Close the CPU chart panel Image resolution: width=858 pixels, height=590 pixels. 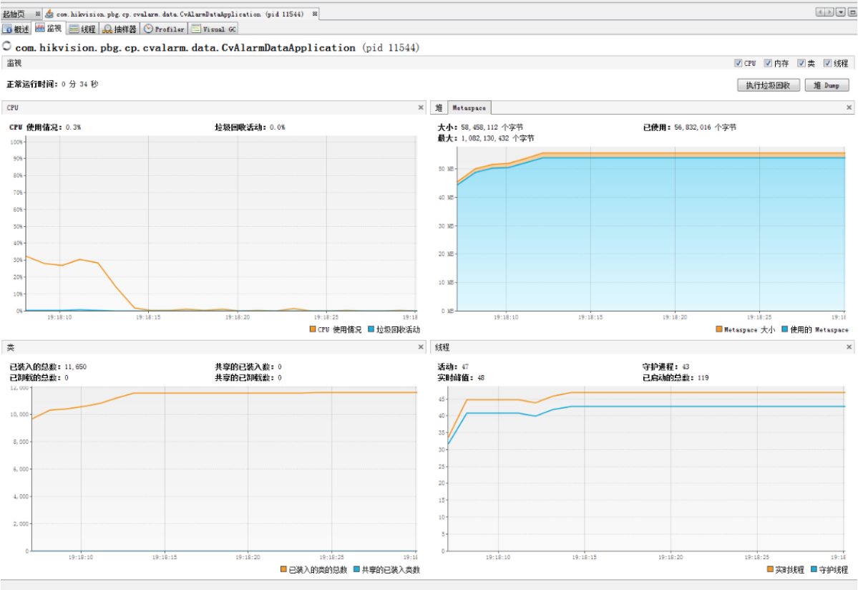421,107
